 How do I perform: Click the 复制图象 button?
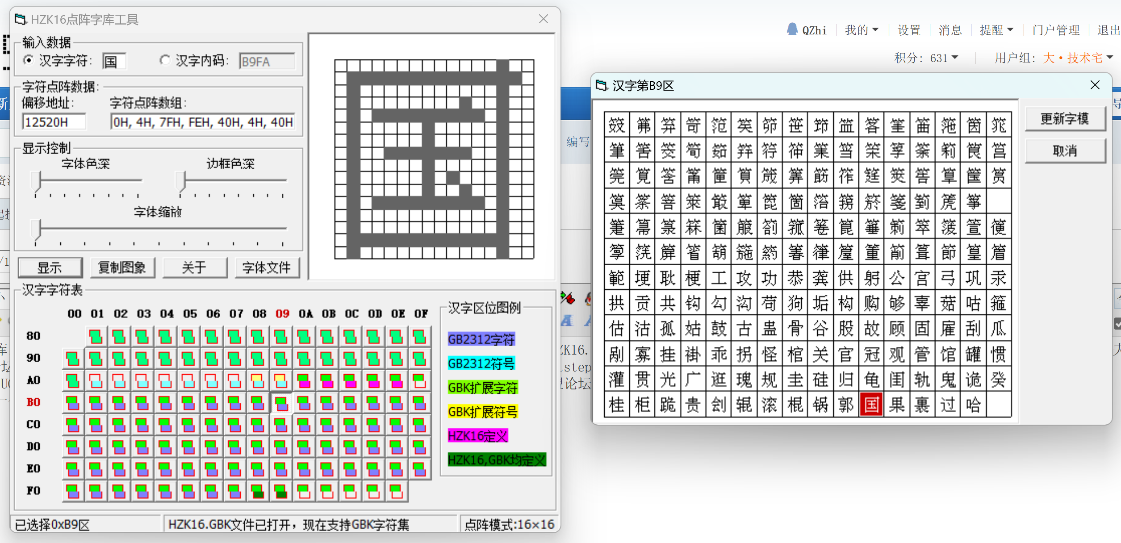click(122, 267)
